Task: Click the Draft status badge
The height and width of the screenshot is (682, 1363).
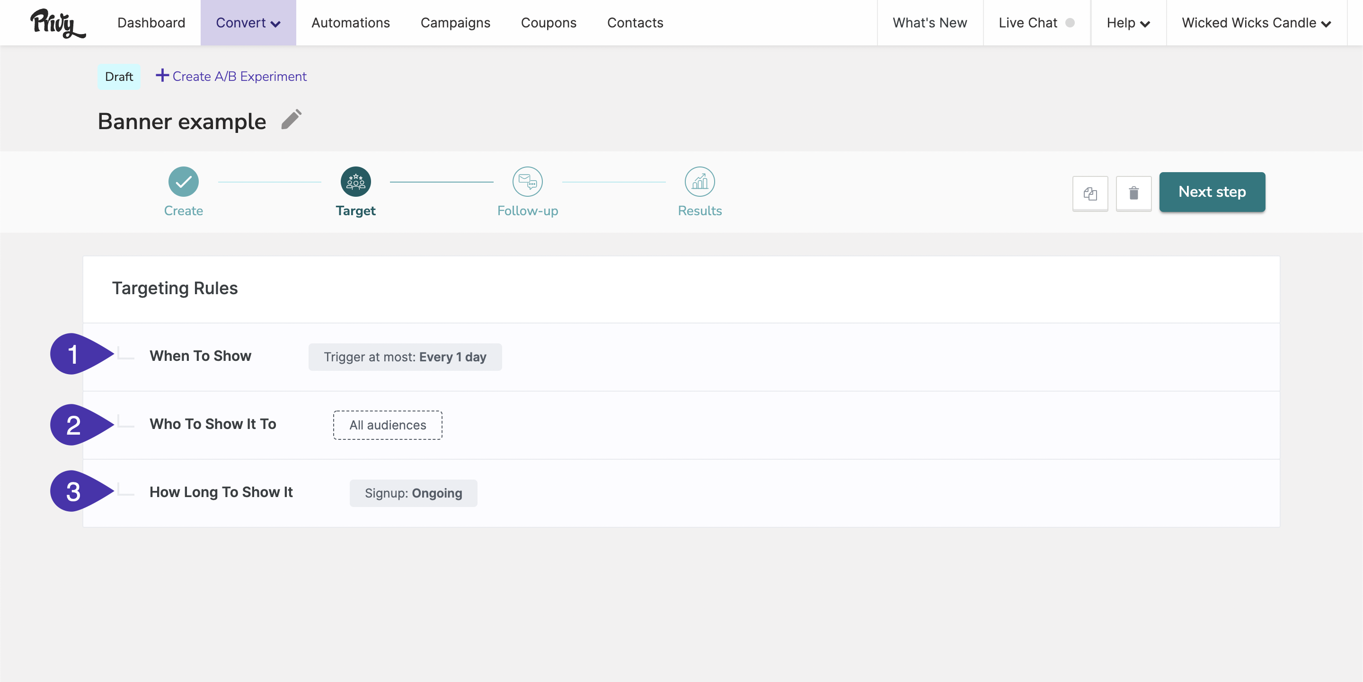Action: click(119, 77)
